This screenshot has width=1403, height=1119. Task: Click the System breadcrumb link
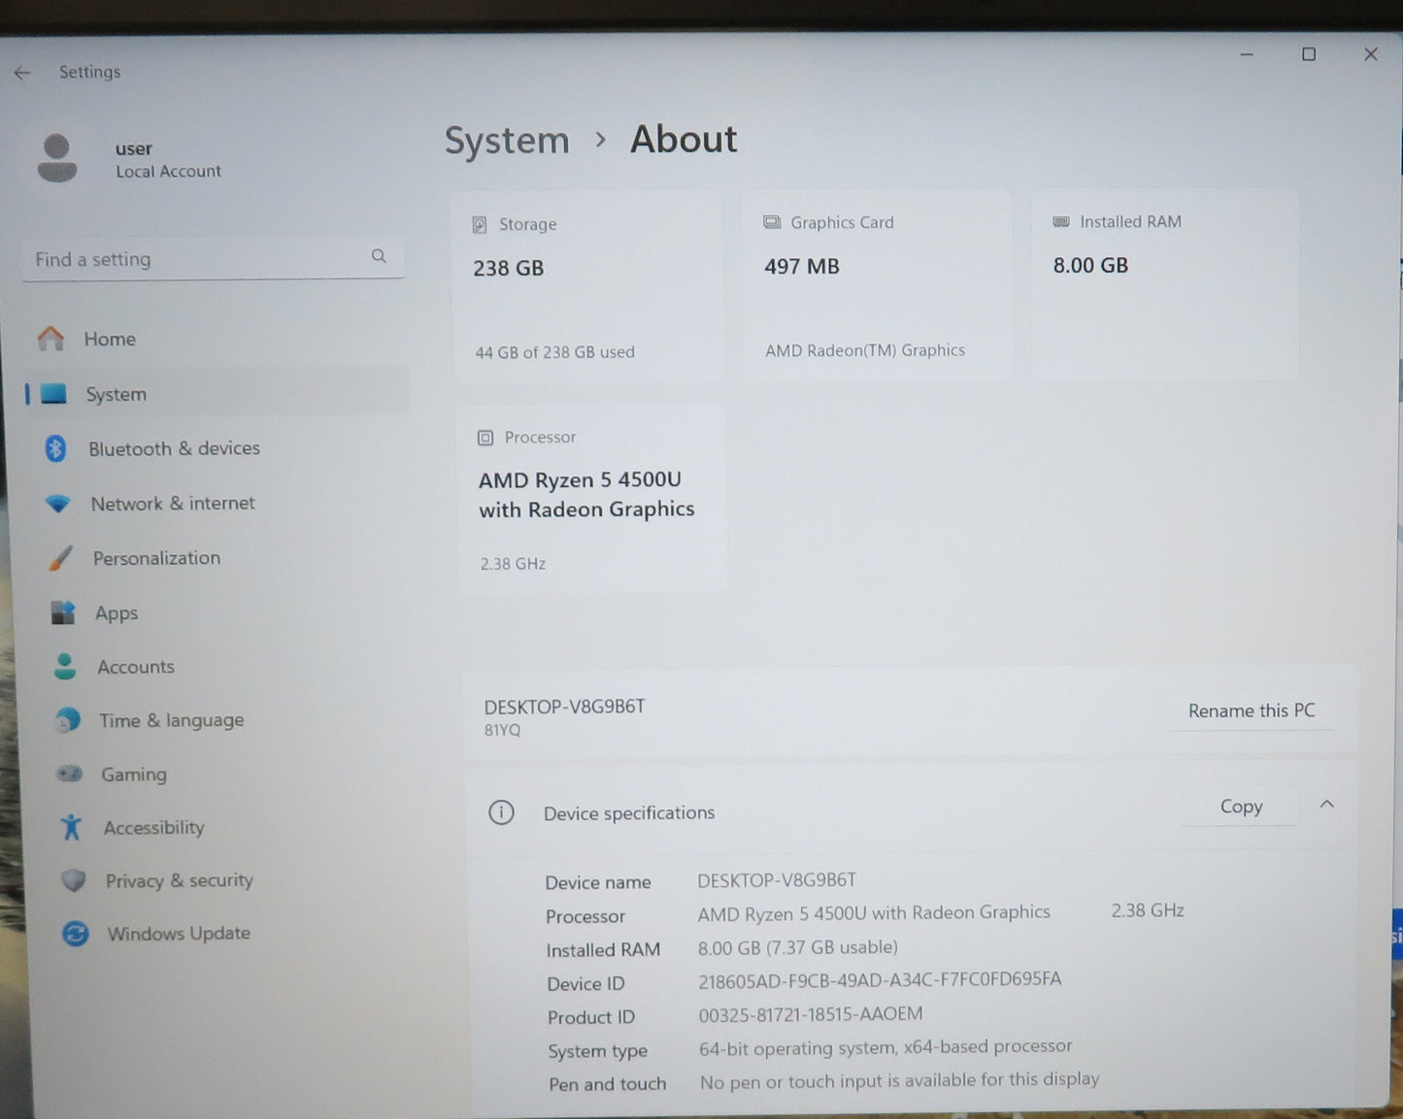click(x=506, y=140)
